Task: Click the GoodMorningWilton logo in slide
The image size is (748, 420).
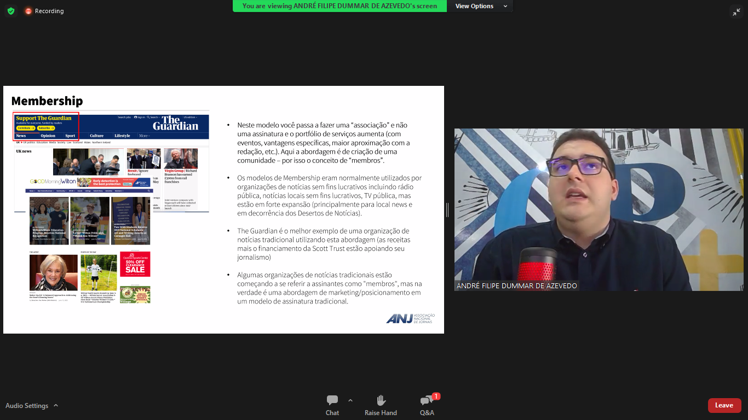Action: pyautogui.click(x=53, y=181)
